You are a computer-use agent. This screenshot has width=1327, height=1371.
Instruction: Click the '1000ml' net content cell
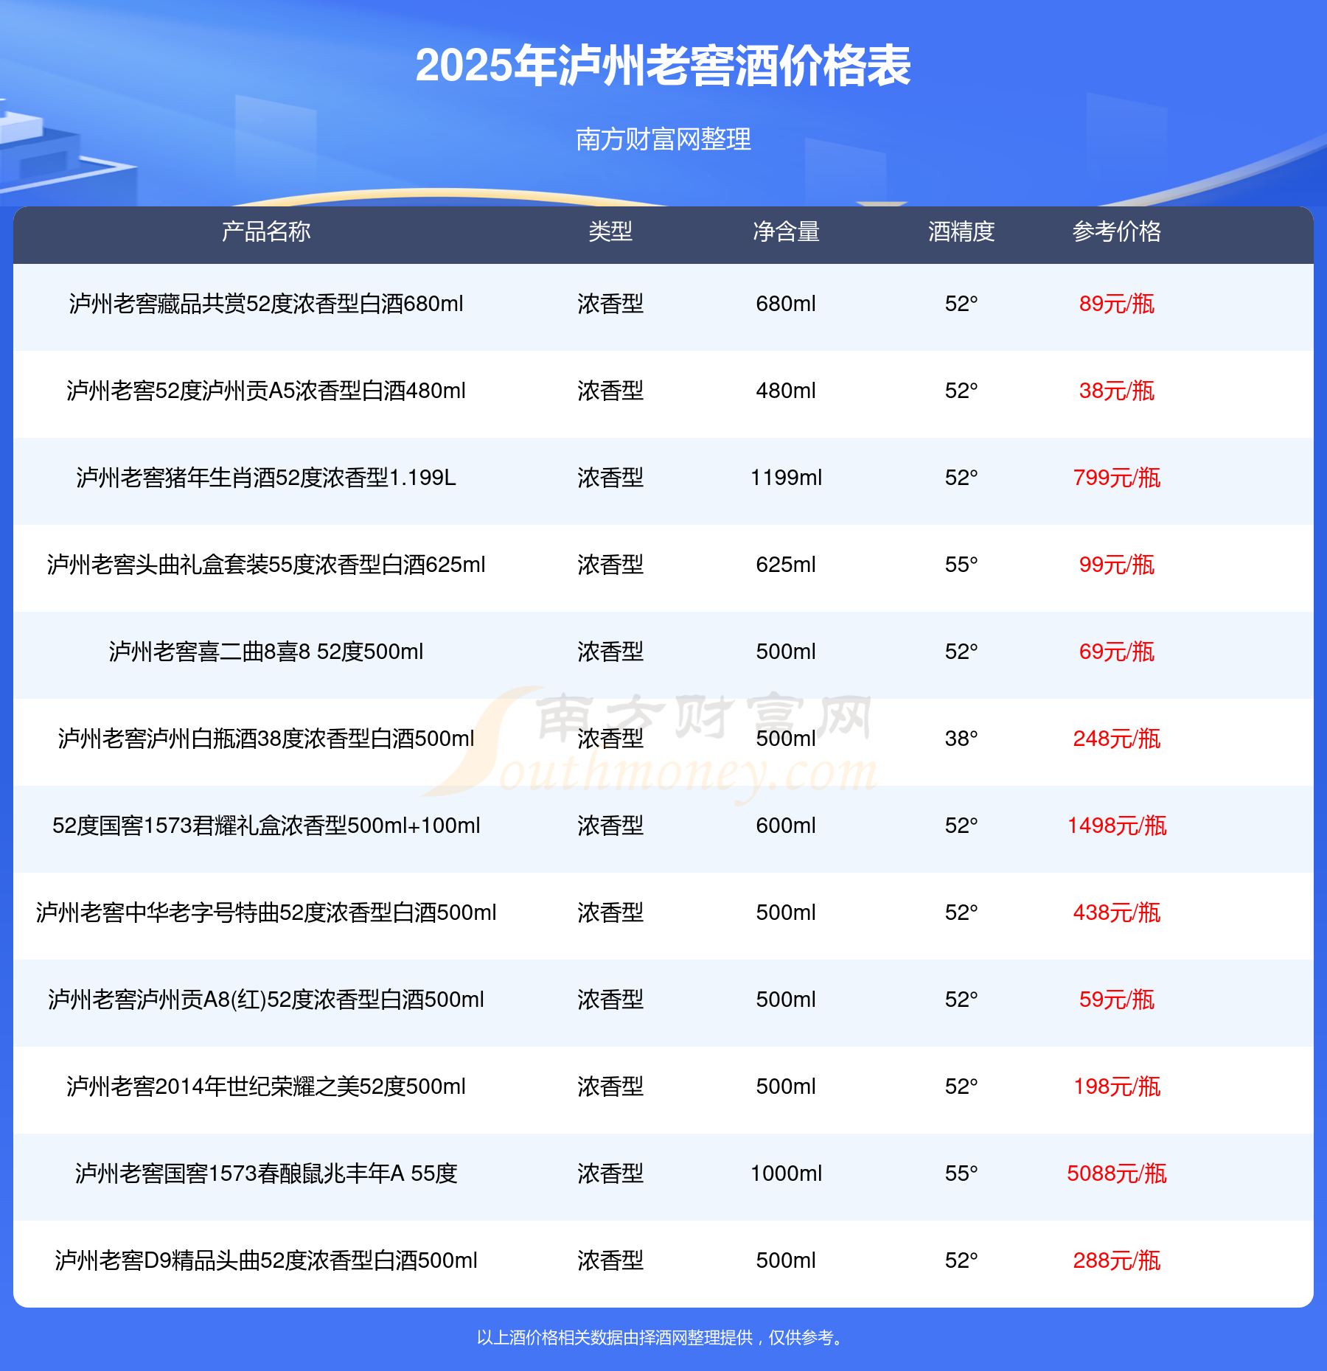(x=786, y=1173)
